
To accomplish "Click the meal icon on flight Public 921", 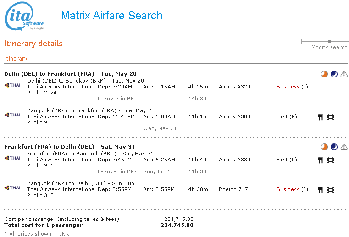I will tap(321, 160).
